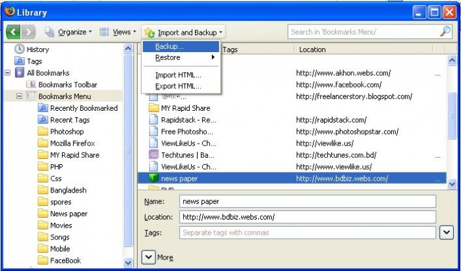The height and width of the screenshot is (271, 461).
Task: Collapse the All Bookmarks tree node
Action: click(x=8, y=73)
